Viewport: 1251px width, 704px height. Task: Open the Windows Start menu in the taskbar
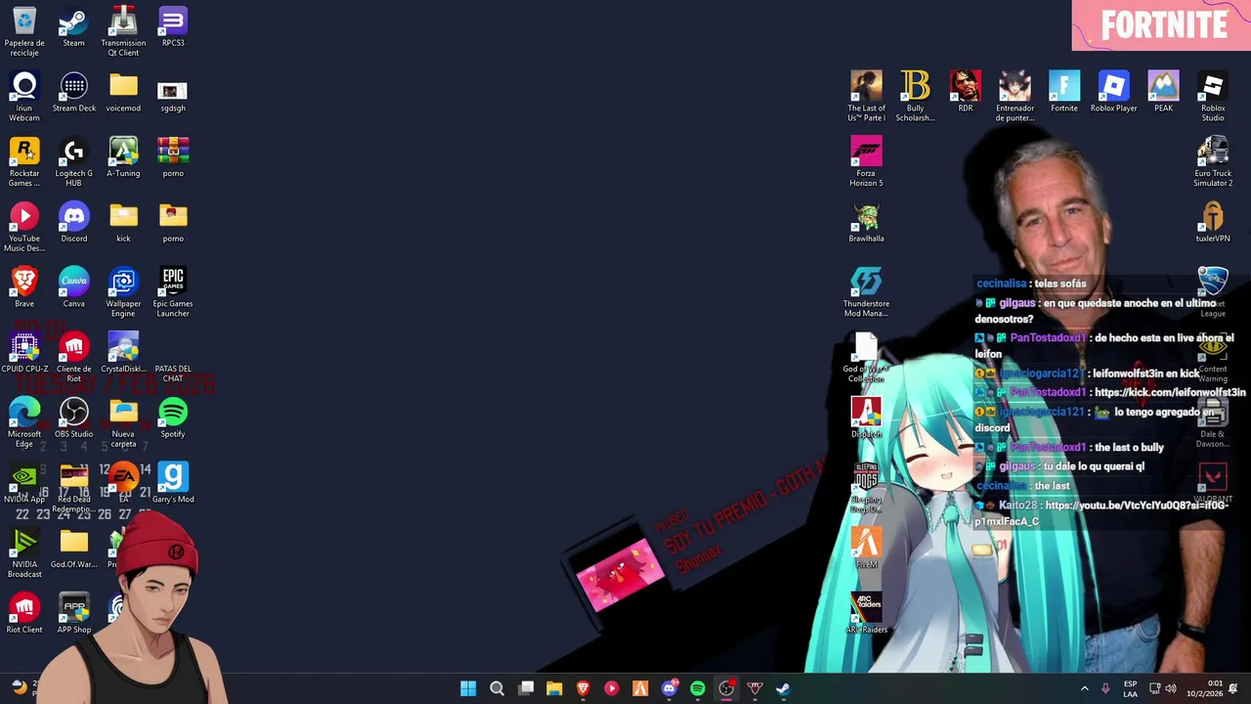[468, 688]
